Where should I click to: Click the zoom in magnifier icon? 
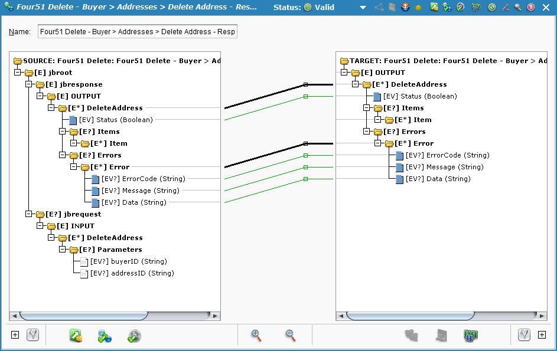pos(256,335)
